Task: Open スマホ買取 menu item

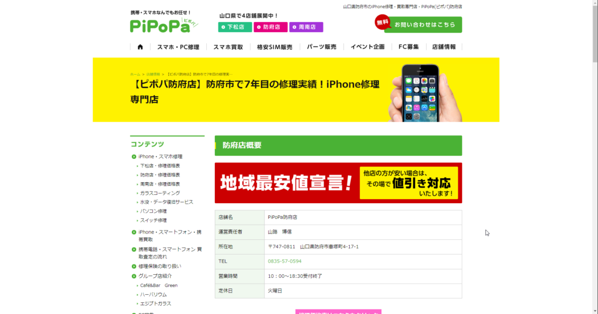Action: pyautogui.click(x=228, y=47)
